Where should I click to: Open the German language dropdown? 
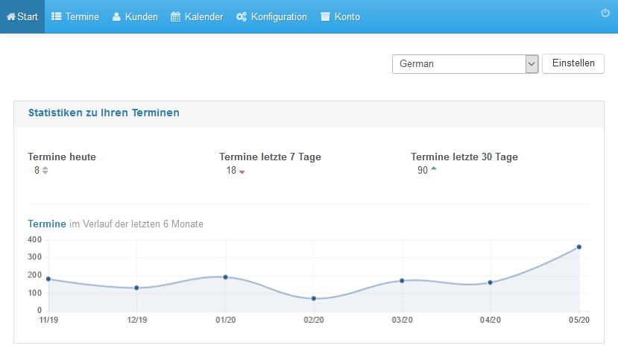click(x=465, y=64)
